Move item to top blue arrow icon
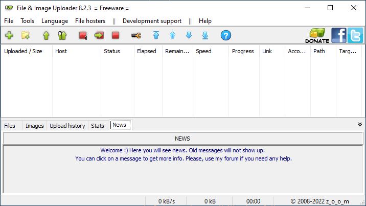366x206 pixels. [x=156, y=35]
